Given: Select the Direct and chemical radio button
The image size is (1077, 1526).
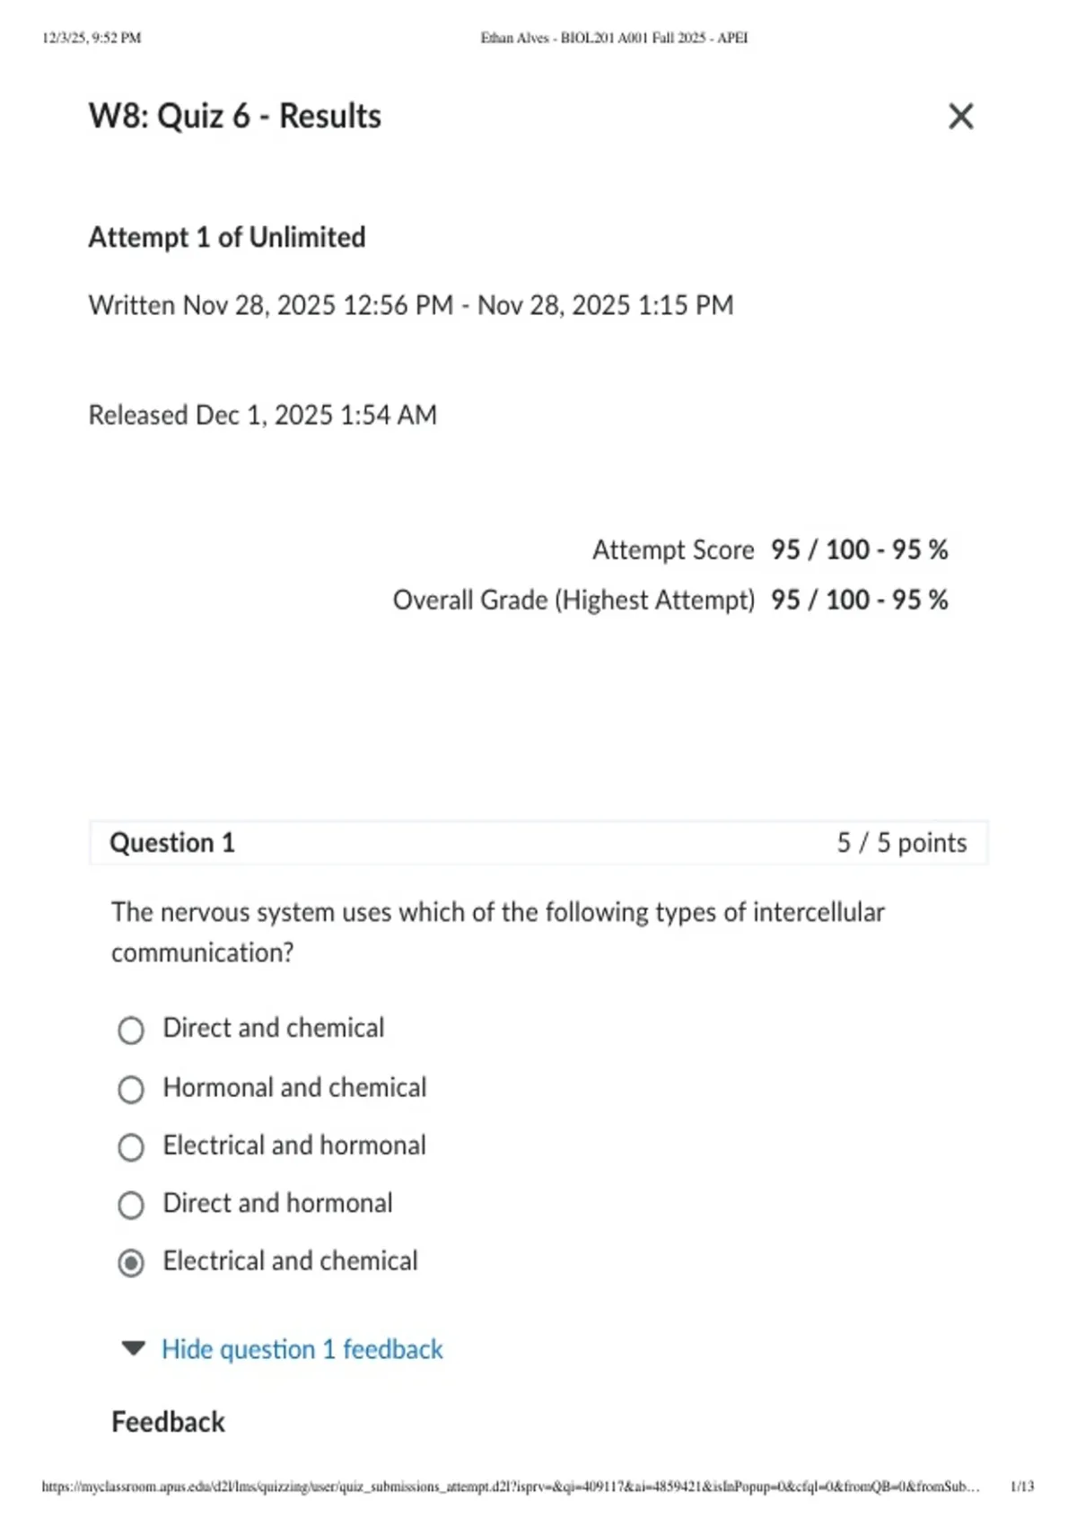Looking at the screenshot, I should click(131, 1030).
